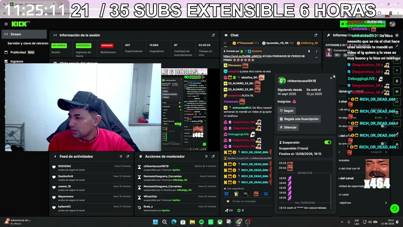
Task: Click follower entry kyliann02
Action: click(x=65, y=207)
